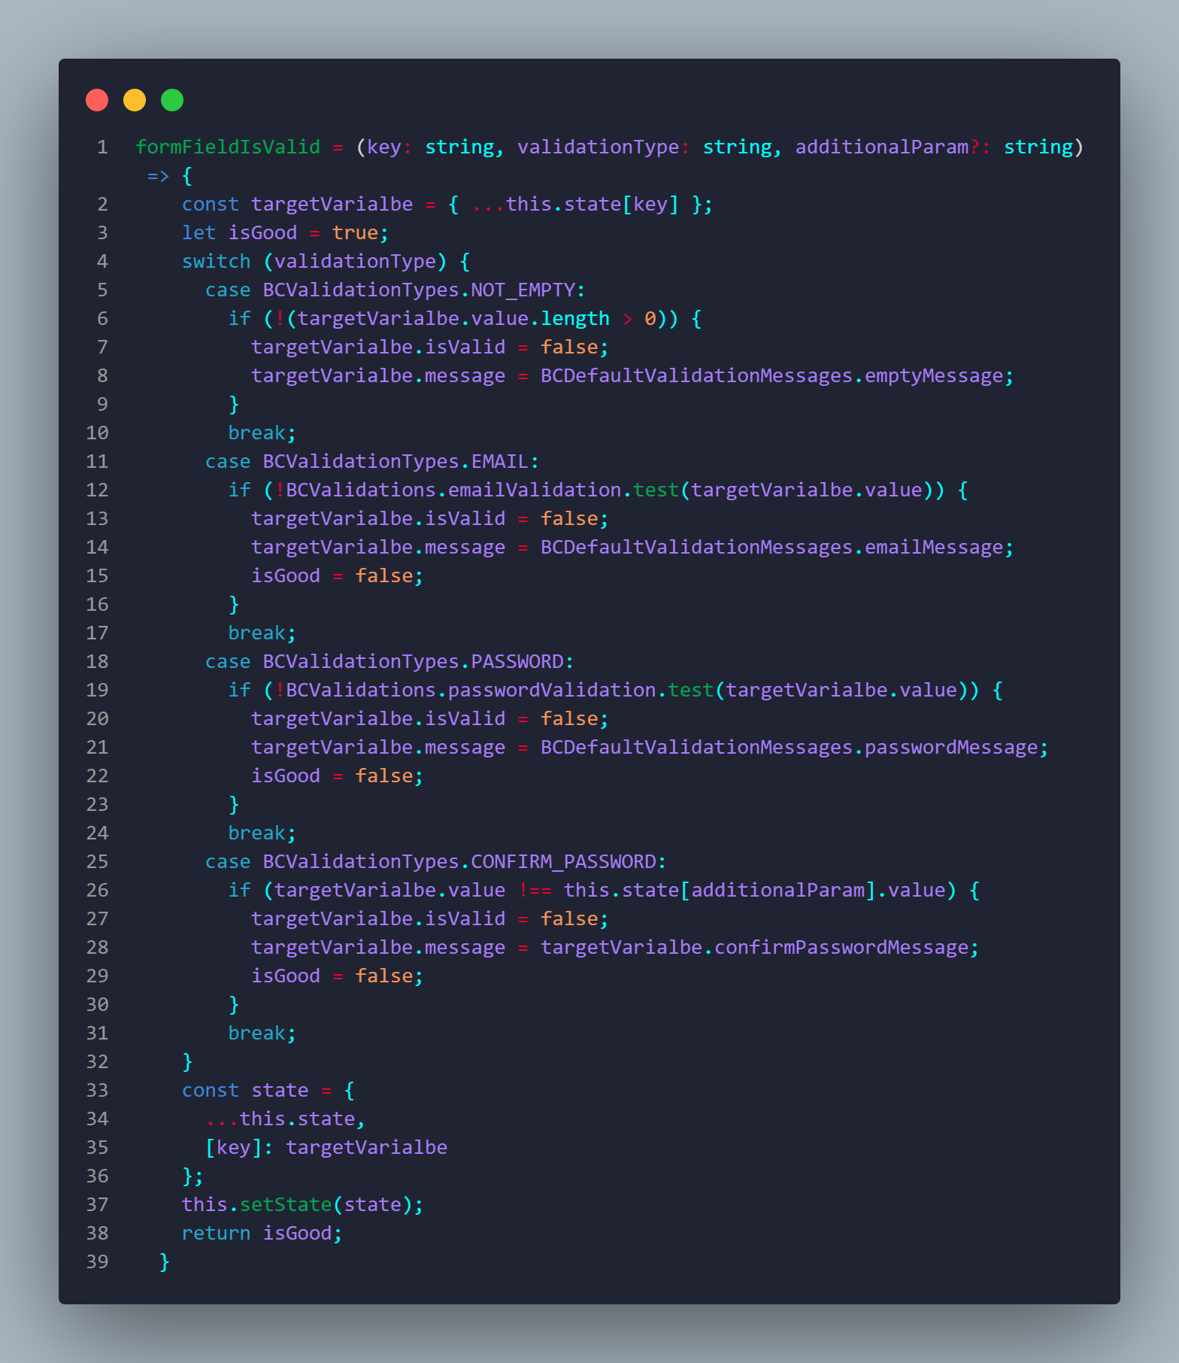The image size is (1179, 1363).
Task: Click the break statement on line 17
Action: [262, 633]
